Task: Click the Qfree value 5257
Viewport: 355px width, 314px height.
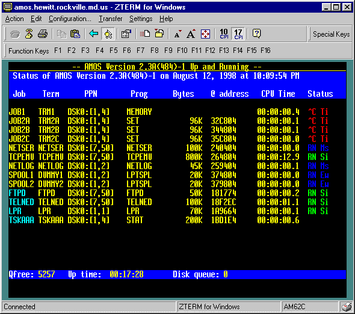Action: 46,274
